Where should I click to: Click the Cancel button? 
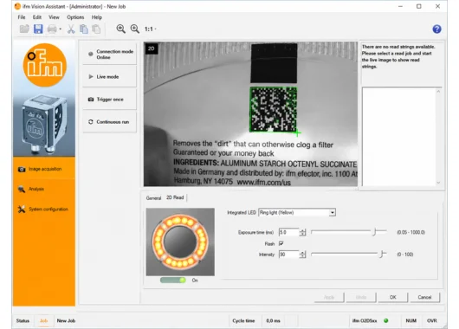click(424, 297)
